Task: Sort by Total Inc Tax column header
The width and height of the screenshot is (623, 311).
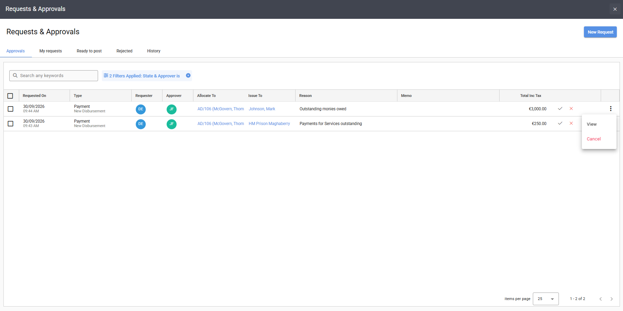Action: 531,96
